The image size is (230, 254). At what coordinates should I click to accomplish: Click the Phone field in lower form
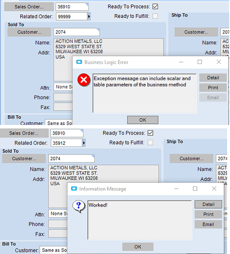(58, 224)
